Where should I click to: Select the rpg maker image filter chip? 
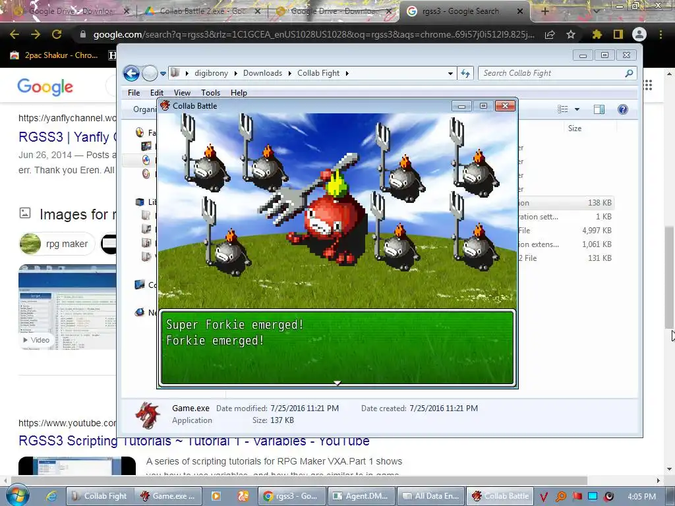click(x=57, y=244)
